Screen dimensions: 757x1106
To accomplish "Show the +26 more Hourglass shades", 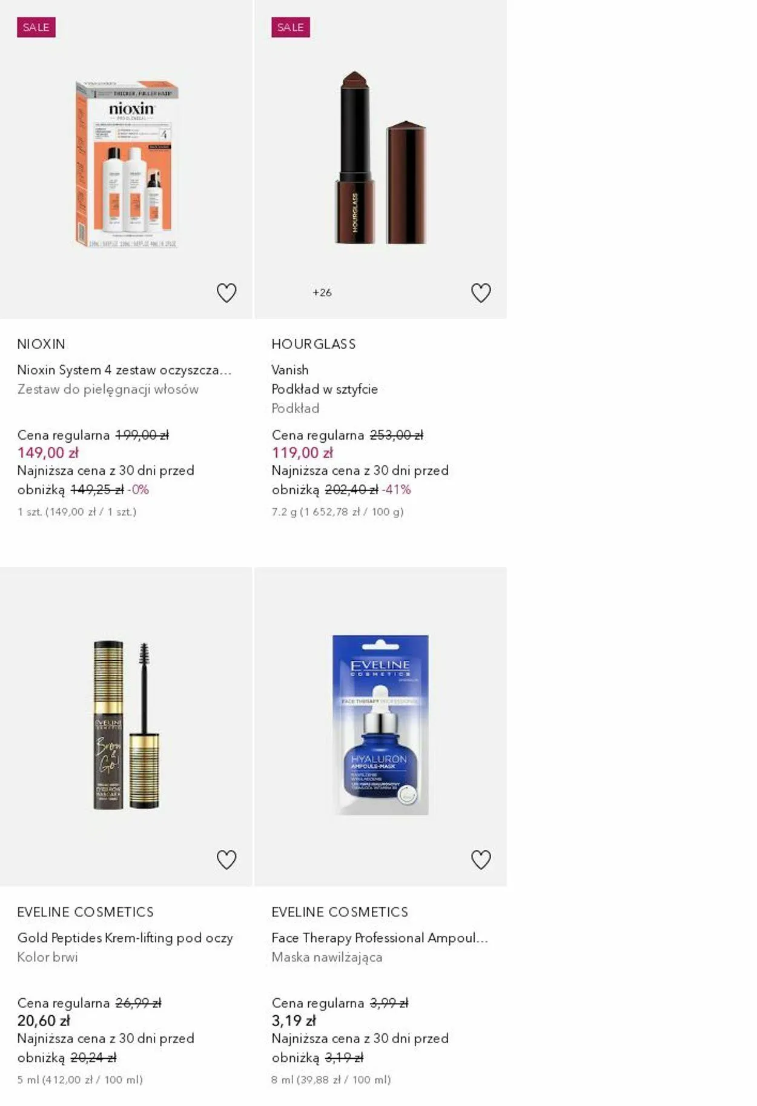I will coord(322,293).
